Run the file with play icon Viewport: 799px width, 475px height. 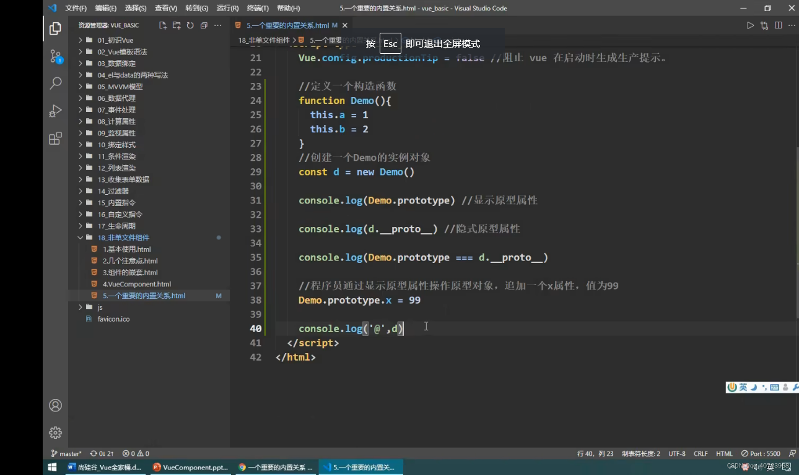click(x=750, y=25)
